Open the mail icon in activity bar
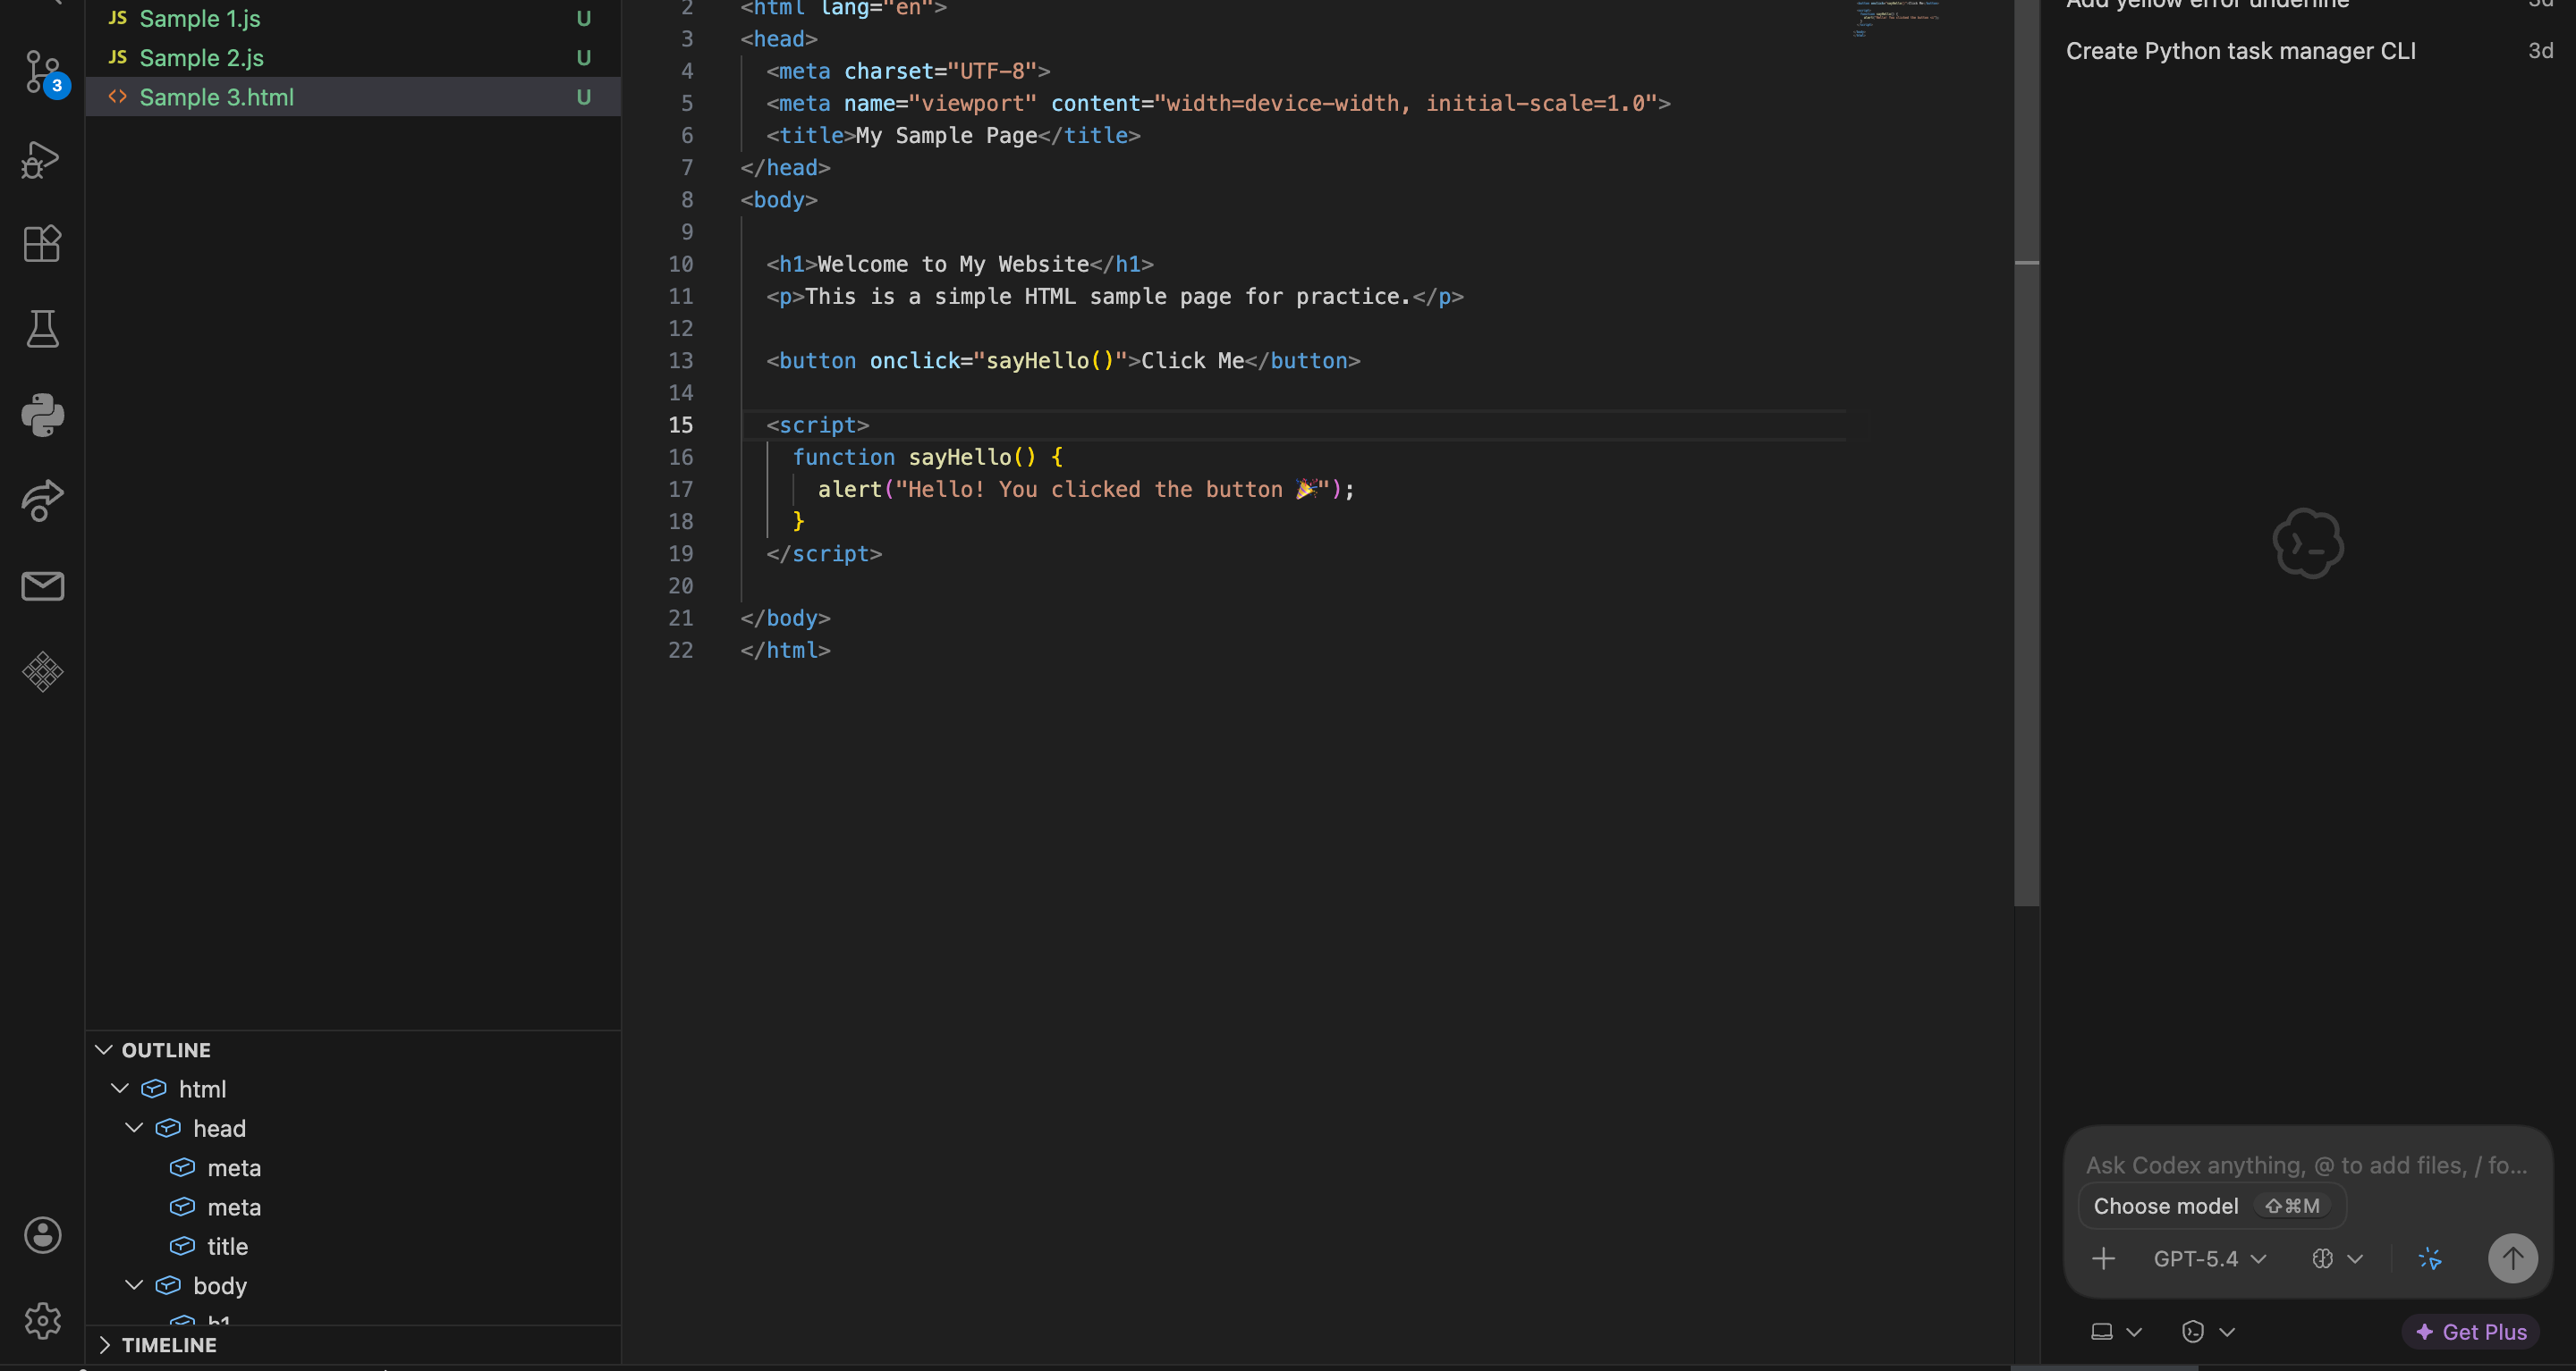Image resolution: width=2576 pixels, height=1371 pixels. (x=42, y=586)
